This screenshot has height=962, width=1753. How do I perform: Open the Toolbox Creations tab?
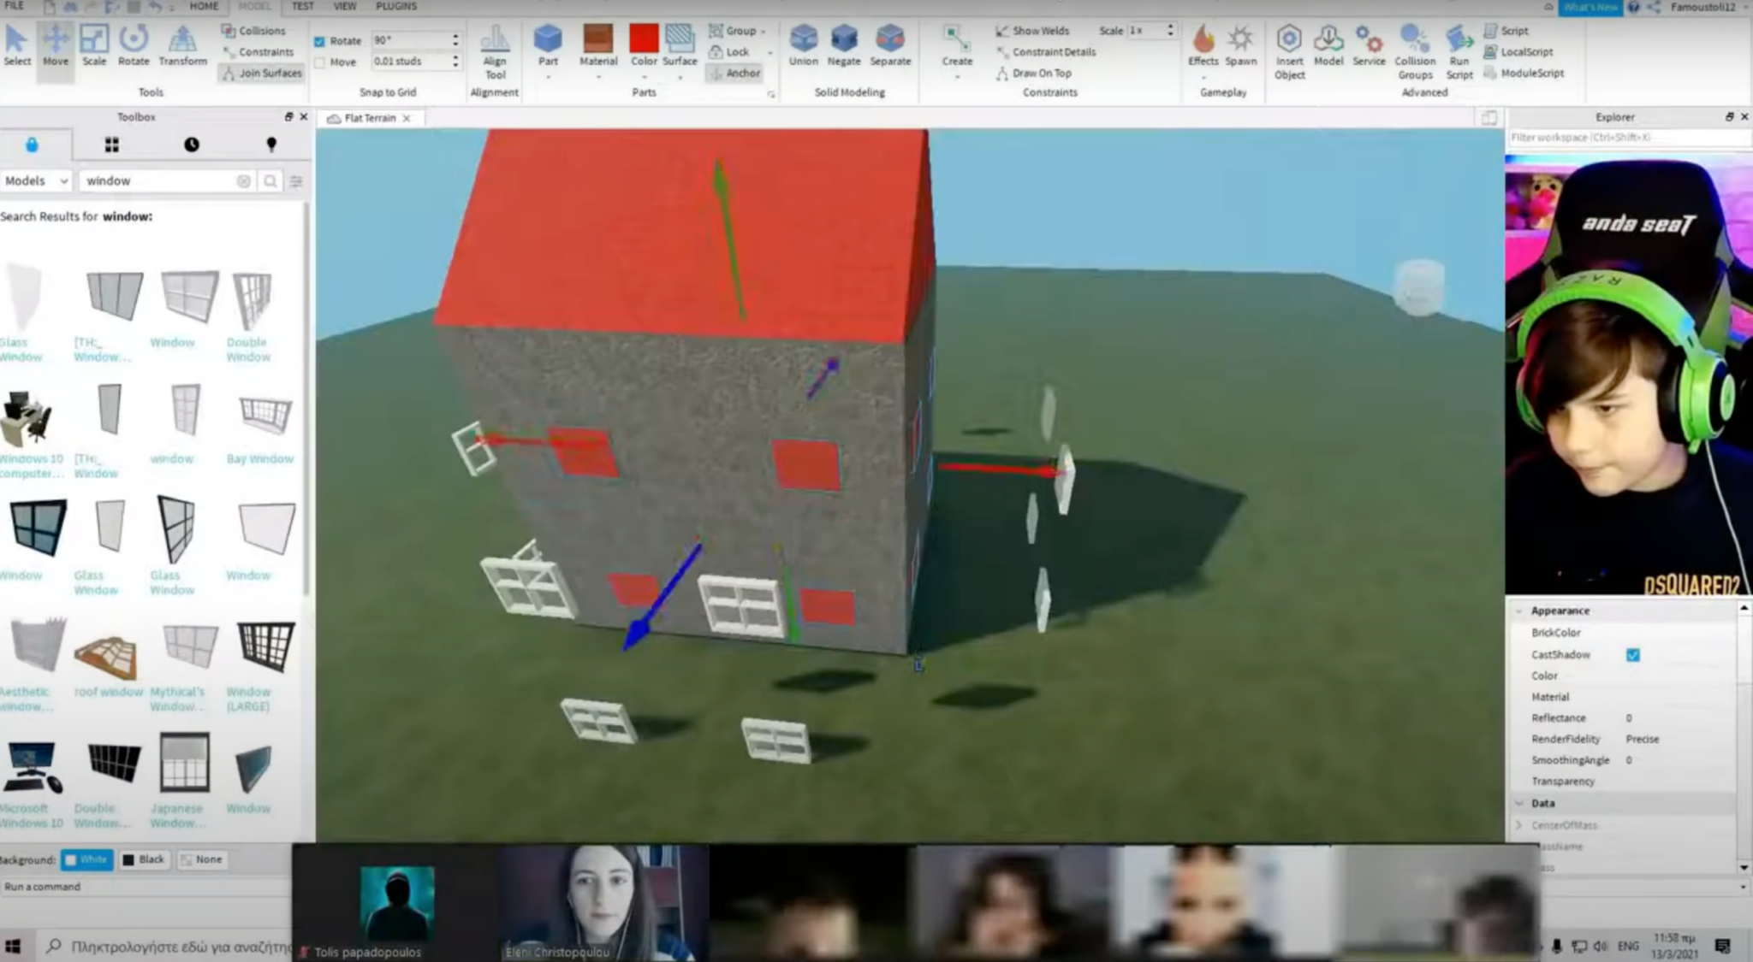(271, 145)
